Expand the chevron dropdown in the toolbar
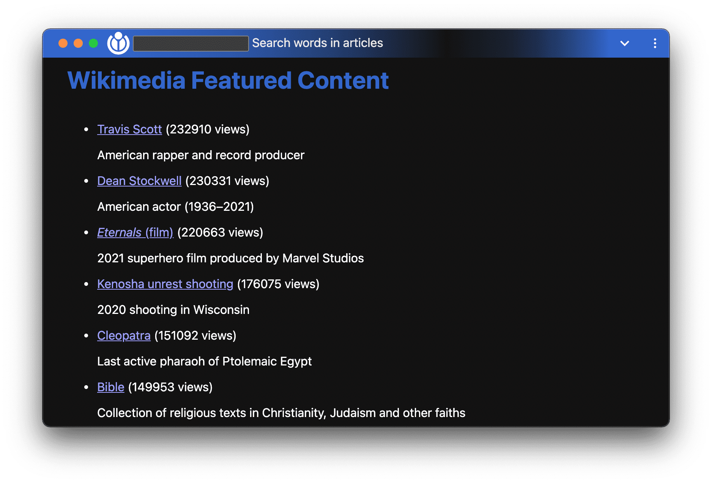The image size is (712, 483). pyautogui.click(x=624, y=43)
